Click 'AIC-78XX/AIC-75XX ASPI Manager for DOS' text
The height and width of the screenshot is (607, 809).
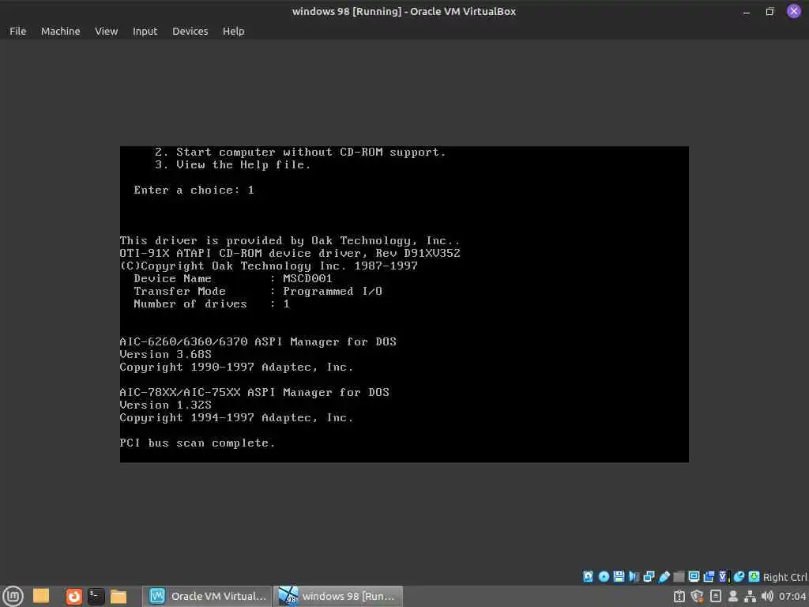tap(254, 392)
